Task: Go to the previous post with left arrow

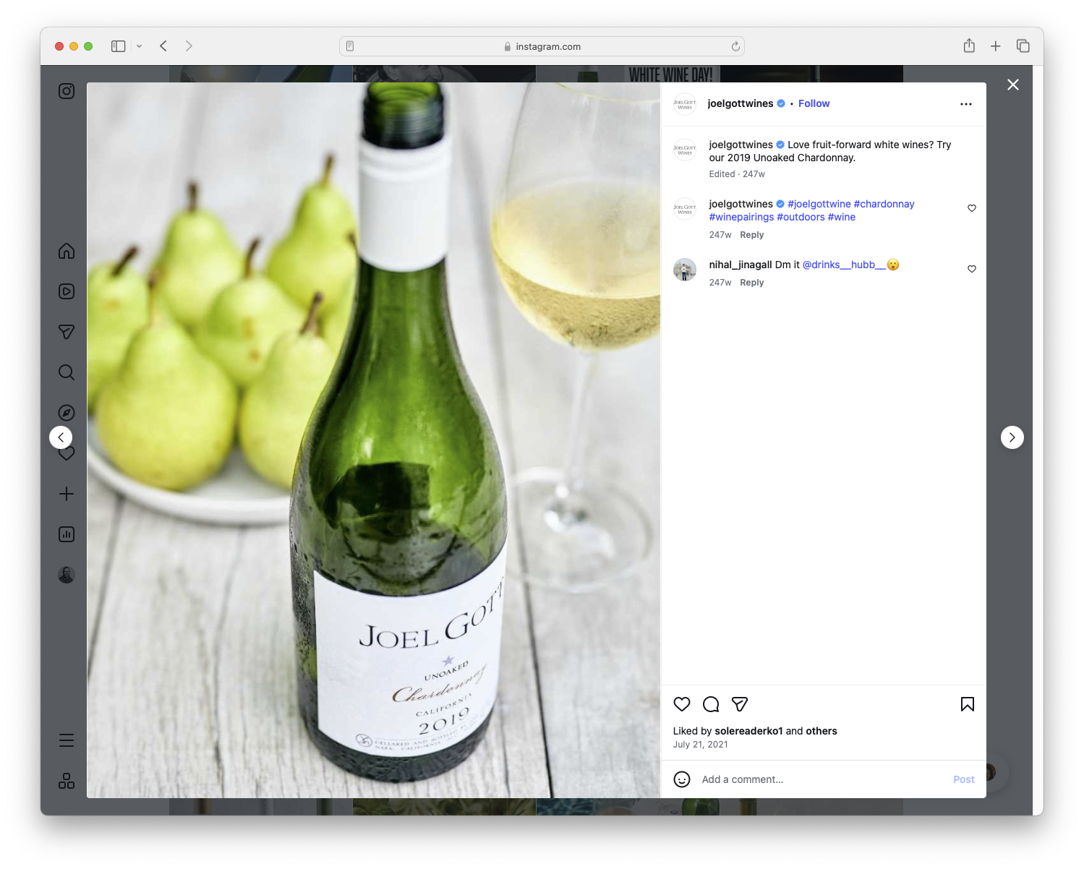Action: pyautogui.click(x=61, y=437)
